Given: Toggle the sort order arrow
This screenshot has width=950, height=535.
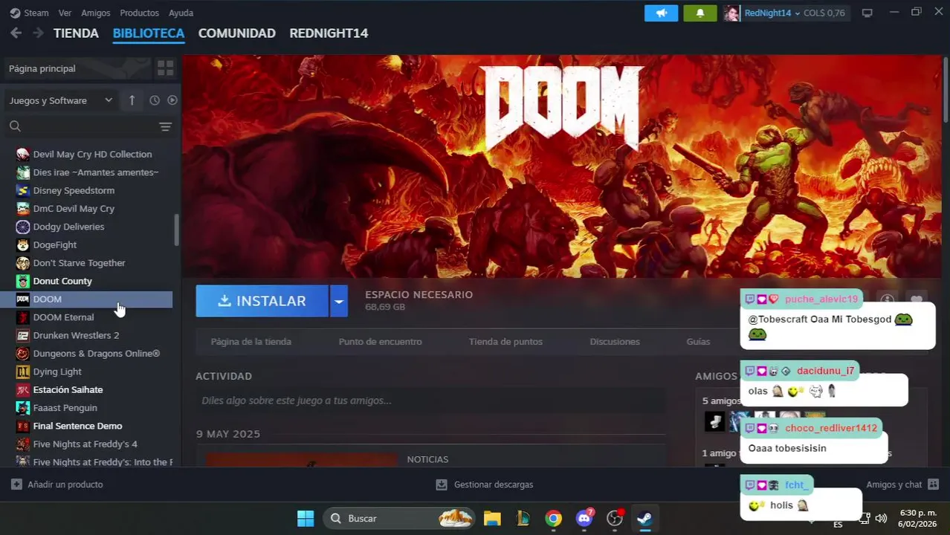Looking at the screenshot, I should [132, 100].
